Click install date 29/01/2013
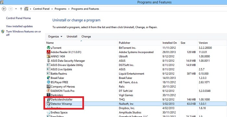 click(169, 52)
